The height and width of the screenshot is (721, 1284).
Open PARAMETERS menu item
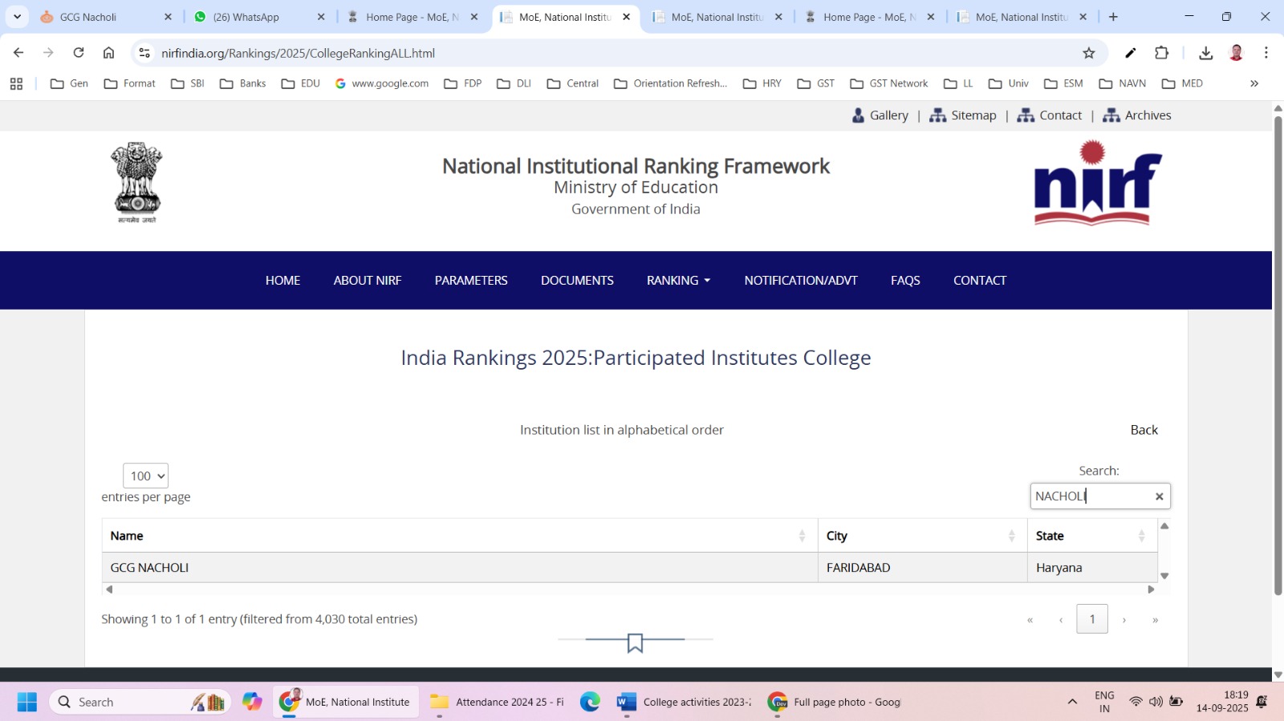coord(471,280)
